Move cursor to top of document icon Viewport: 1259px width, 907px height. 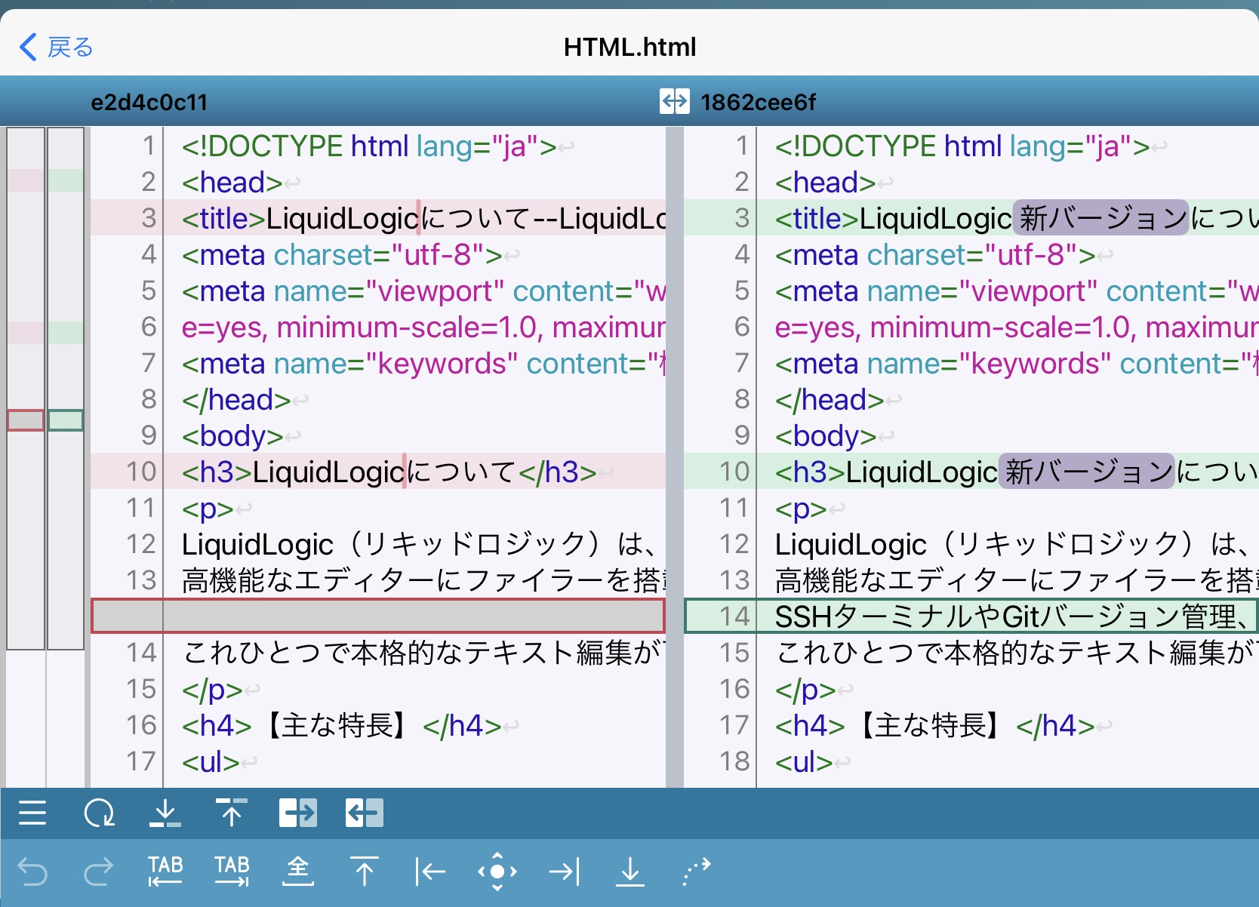[x=365, y=872]
